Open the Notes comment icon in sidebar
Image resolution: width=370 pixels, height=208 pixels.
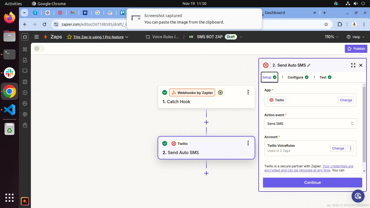click(25, 71)
